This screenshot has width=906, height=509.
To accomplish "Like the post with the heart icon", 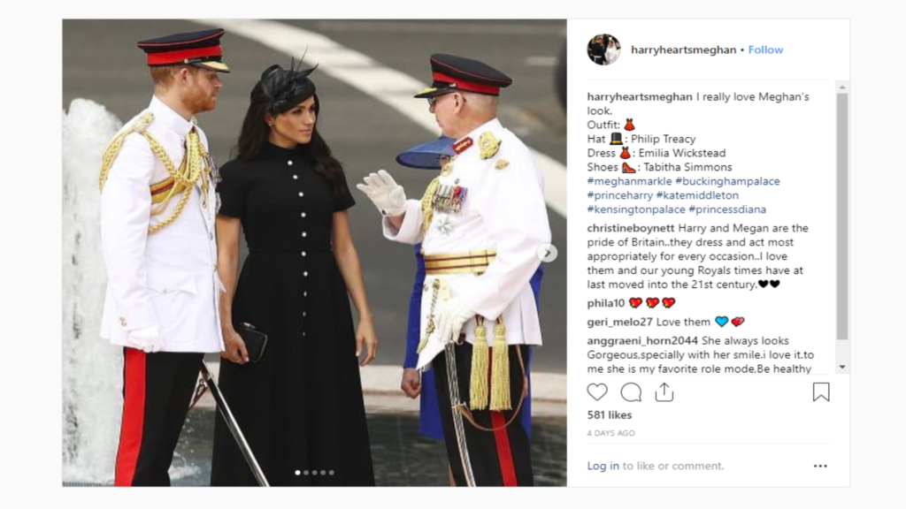I will click(597, 392).
